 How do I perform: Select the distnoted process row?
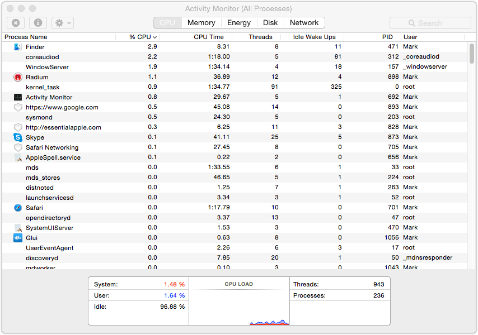click(235, 187)
